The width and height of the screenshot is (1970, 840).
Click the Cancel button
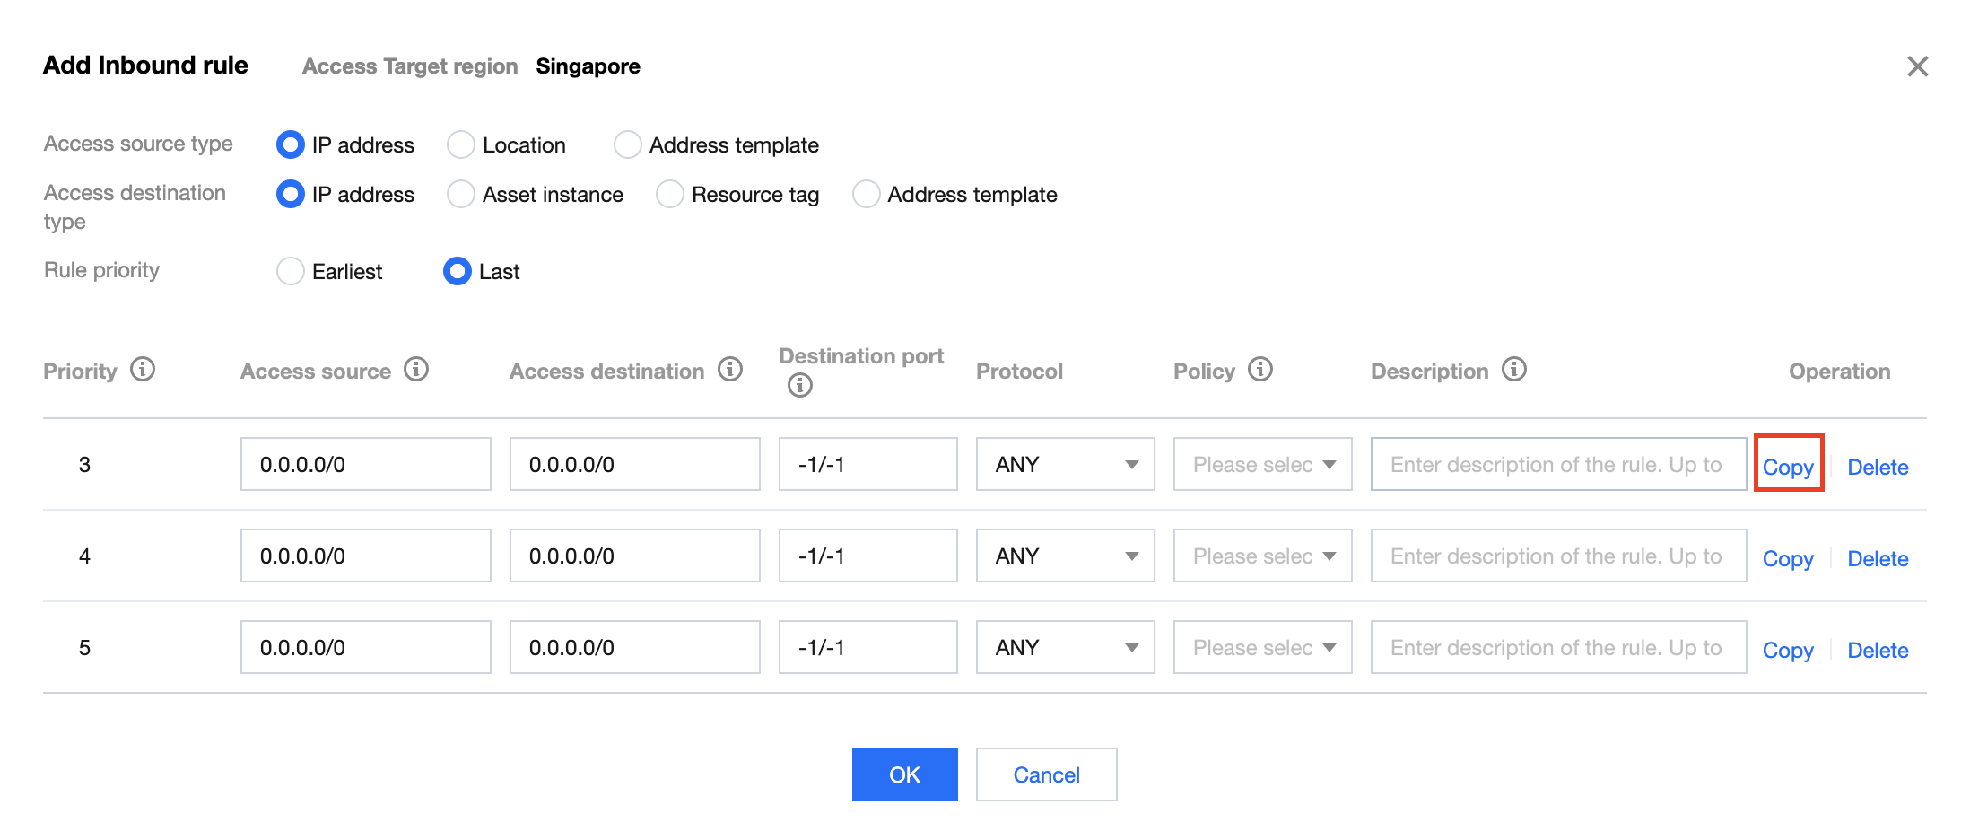(x=1046, y=774)
